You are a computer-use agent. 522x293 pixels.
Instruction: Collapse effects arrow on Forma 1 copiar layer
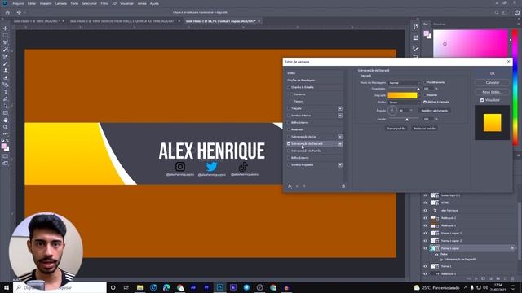click(x=516, y=248)
